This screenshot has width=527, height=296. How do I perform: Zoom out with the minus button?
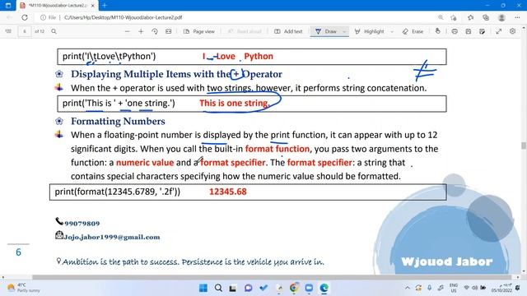coord(127,31)
